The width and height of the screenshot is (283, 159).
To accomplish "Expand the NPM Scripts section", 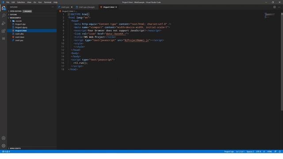I will click(x=8, y=148).
